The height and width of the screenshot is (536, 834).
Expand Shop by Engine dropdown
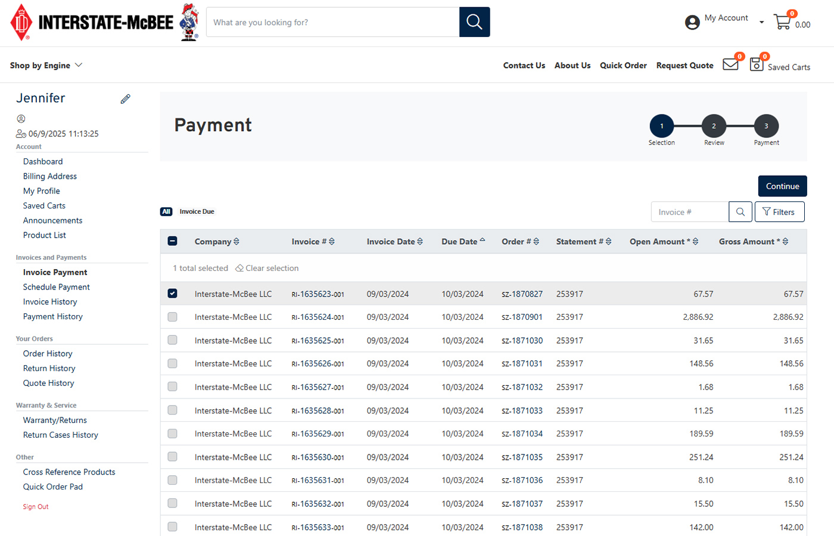pos(46,66)
